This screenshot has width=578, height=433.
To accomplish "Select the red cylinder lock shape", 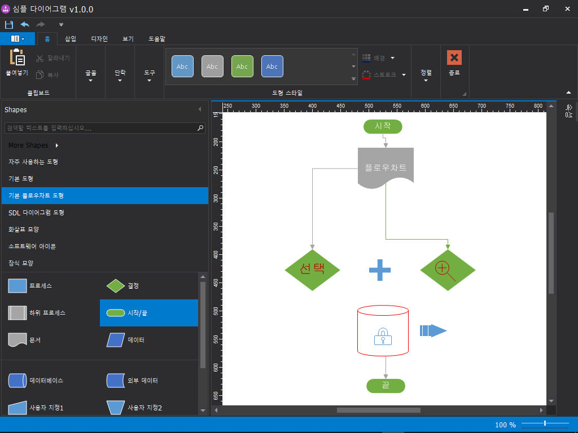I will click(383, 330).
